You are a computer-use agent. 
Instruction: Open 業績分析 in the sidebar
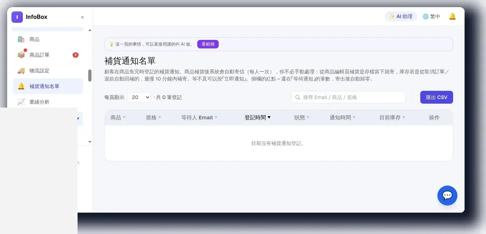48,102
